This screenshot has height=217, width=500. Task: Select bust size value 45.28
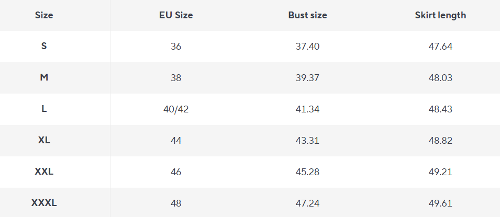tap(307, 172)
